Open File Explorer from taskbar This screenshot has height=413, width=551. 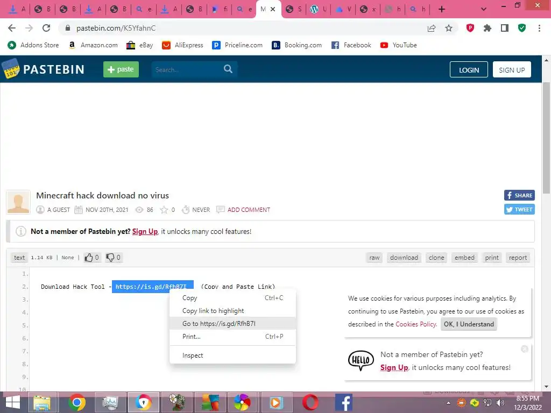click(x=42, y=402)
